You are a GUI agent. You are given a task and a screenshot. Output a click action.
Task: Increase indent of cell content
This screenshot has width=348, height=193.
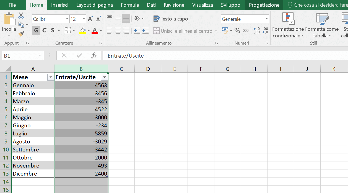[x=146, y=31]
